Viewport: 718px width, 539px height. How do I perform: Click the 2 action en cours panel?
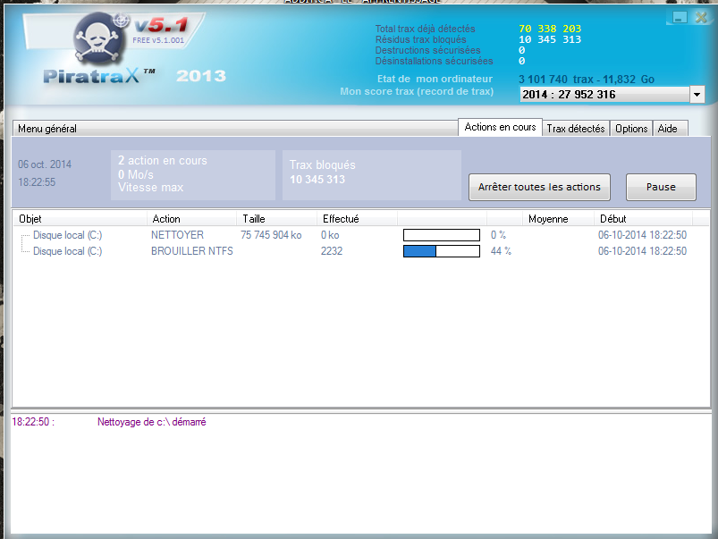(x=193, y=175)
